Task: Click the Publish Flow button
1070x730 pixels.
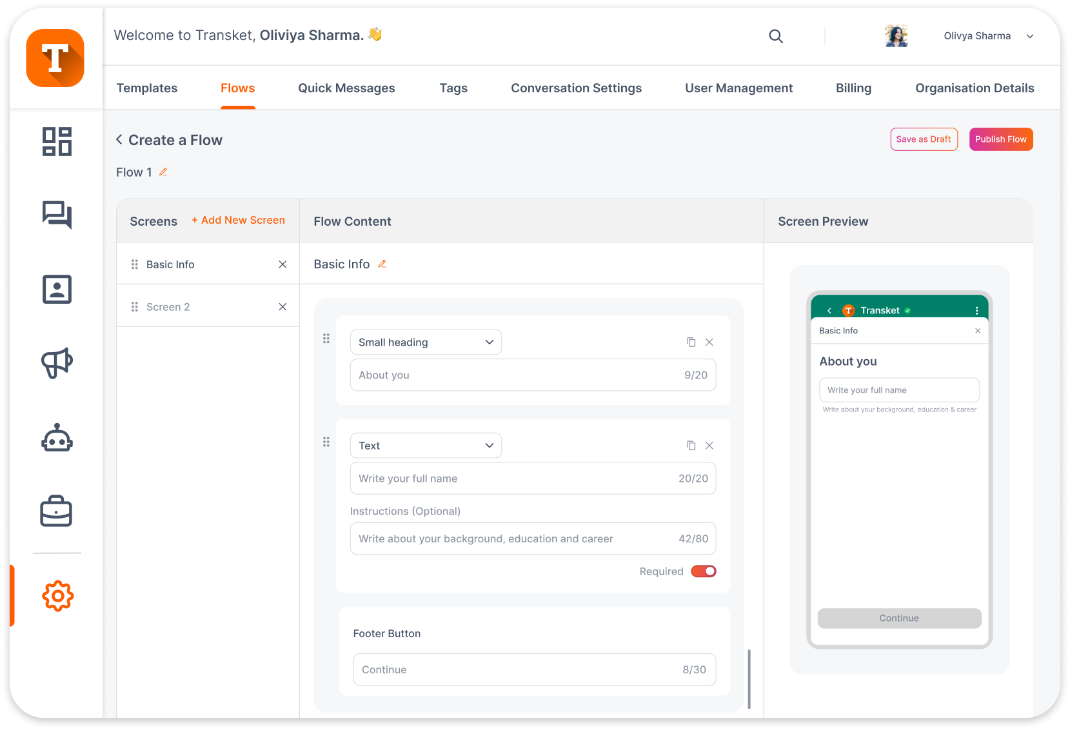Action: [x=1000, y=139]
